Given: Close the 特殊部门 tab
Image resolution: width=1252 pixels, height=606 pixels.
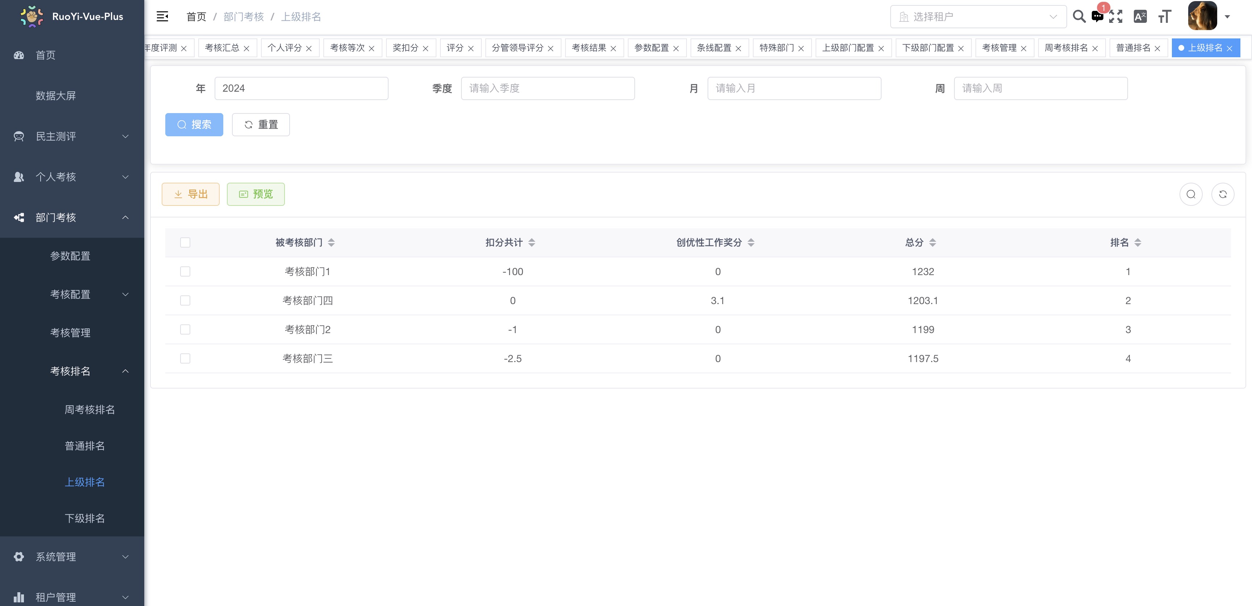Looking at the screenshot, I should click(801, 48).
